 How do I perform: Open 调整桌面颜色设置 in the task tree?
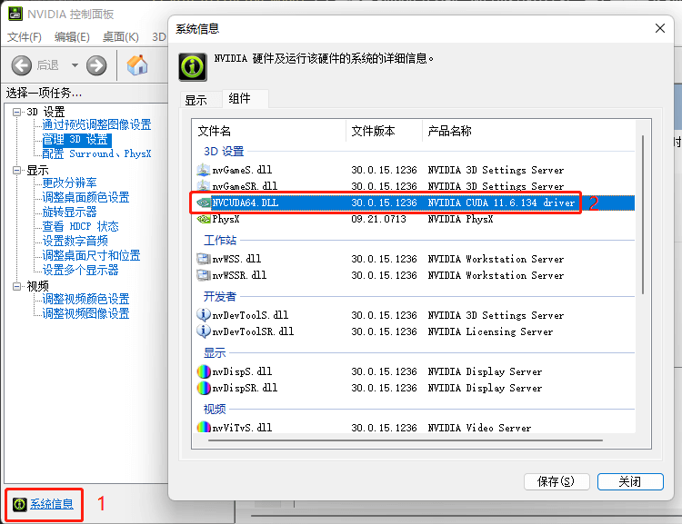[85, 197]
